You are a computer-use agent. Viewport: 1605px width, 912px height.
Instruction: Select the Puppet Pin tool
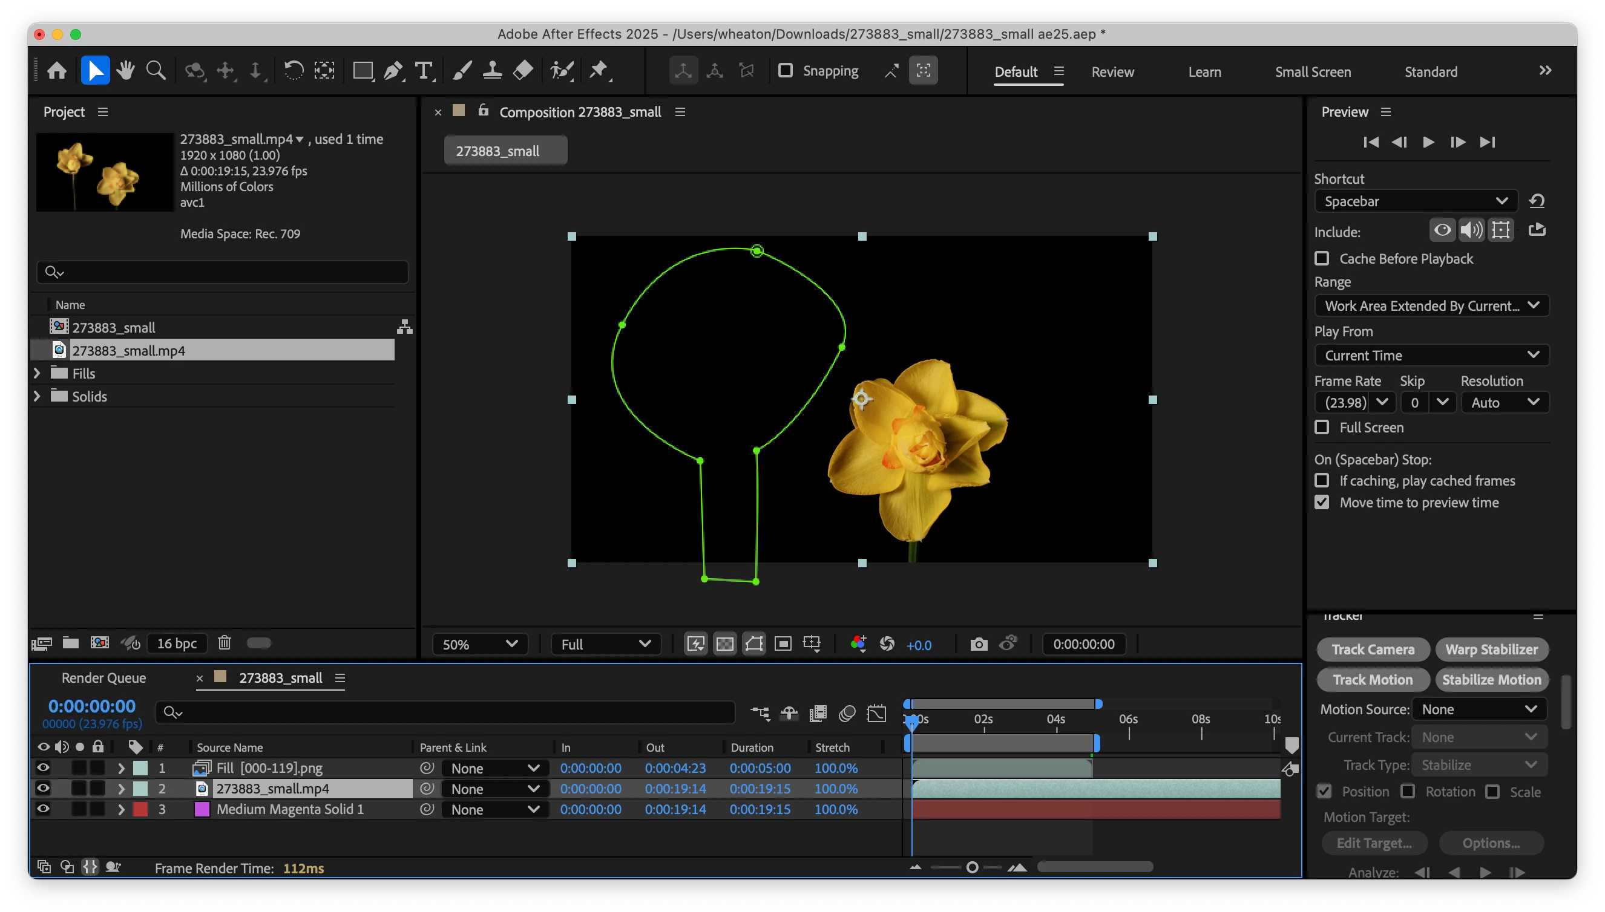(599, 71)
